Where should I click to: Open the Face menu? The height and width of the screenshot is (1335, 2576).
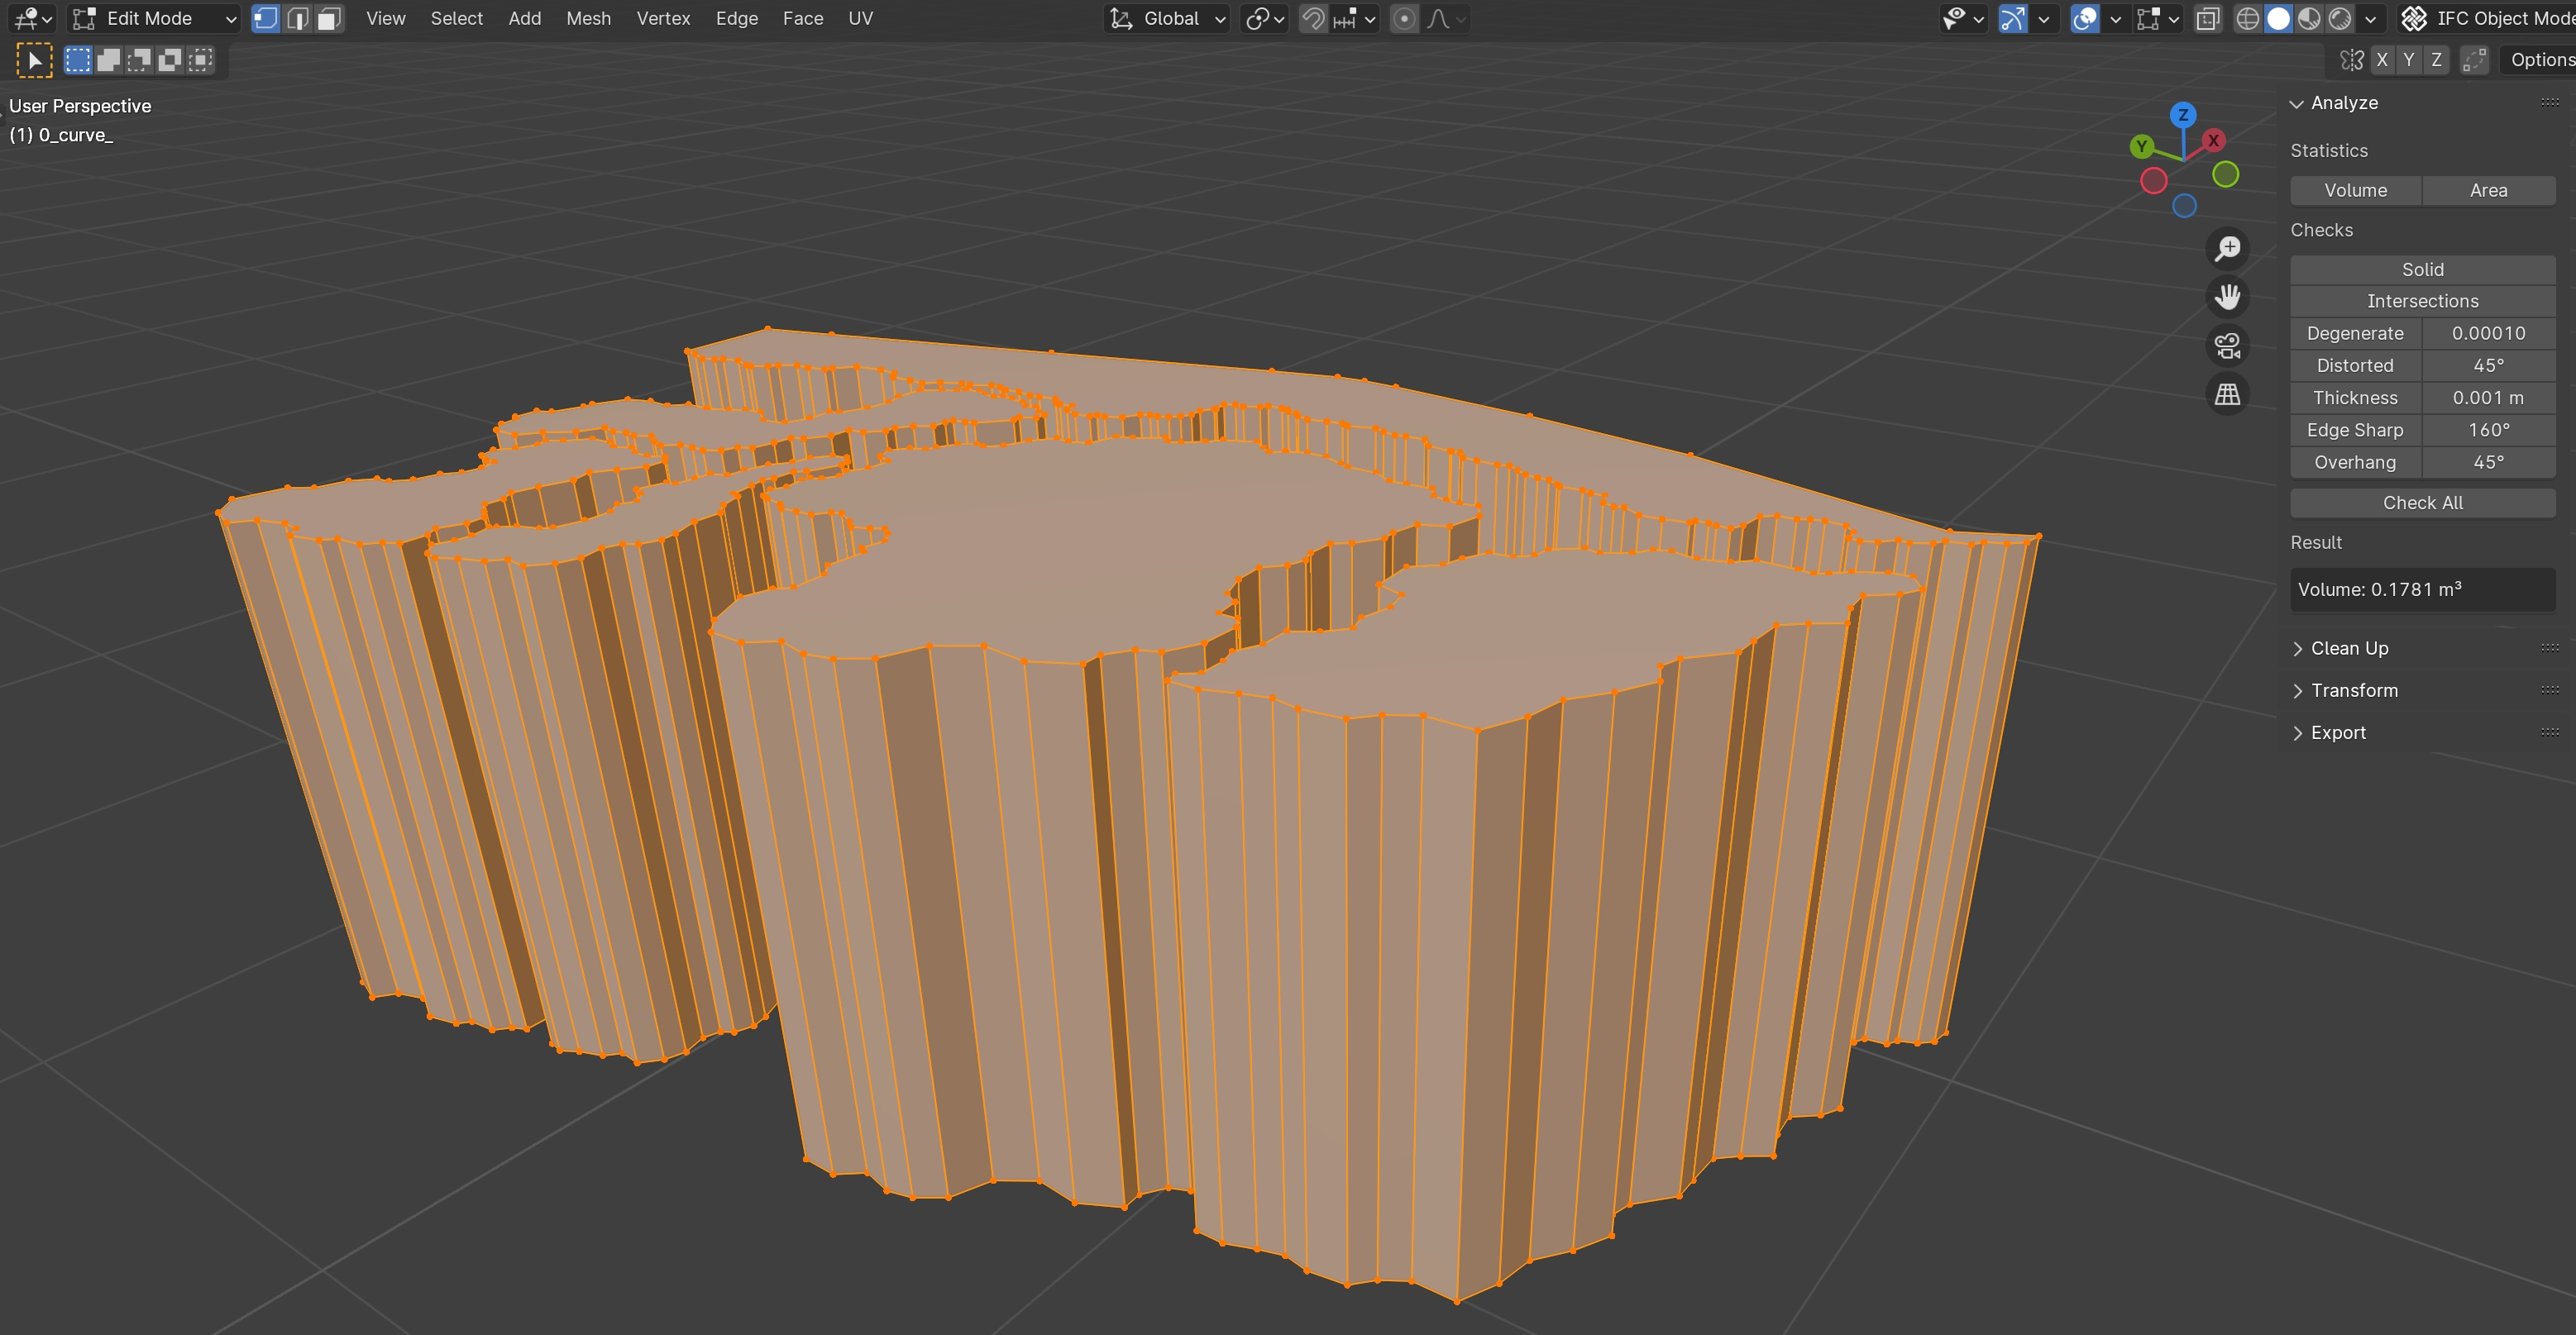point(802,18)
